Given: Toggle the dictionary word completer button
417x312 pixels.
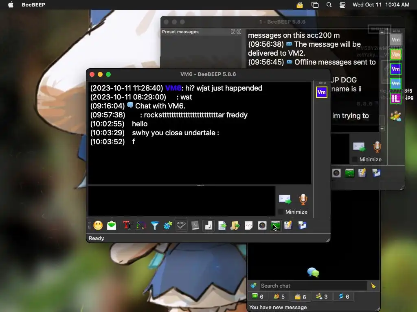Looking at the screenshot, I should click(195, 225).
